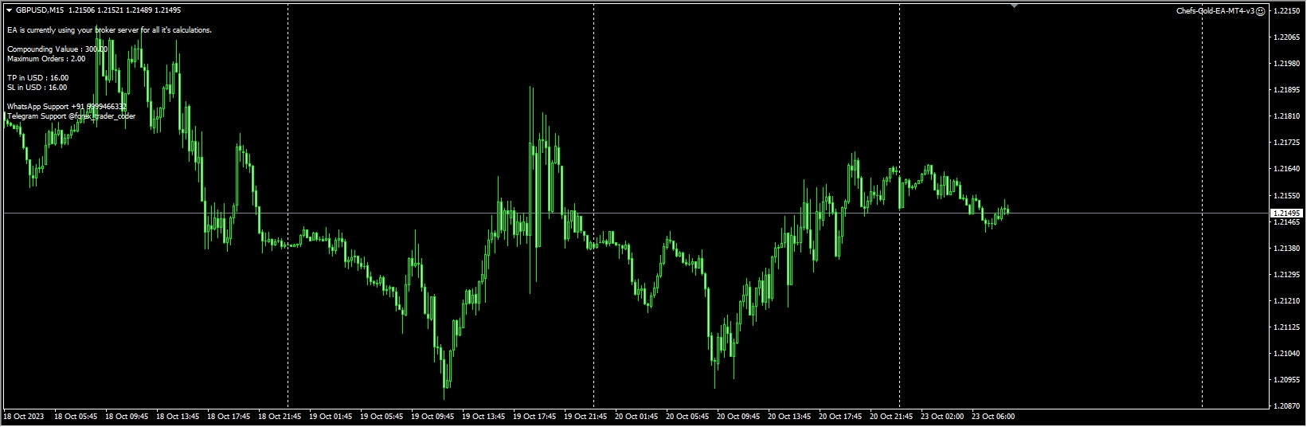Click the 1.21040 price axis label

tap(1287, 354)
